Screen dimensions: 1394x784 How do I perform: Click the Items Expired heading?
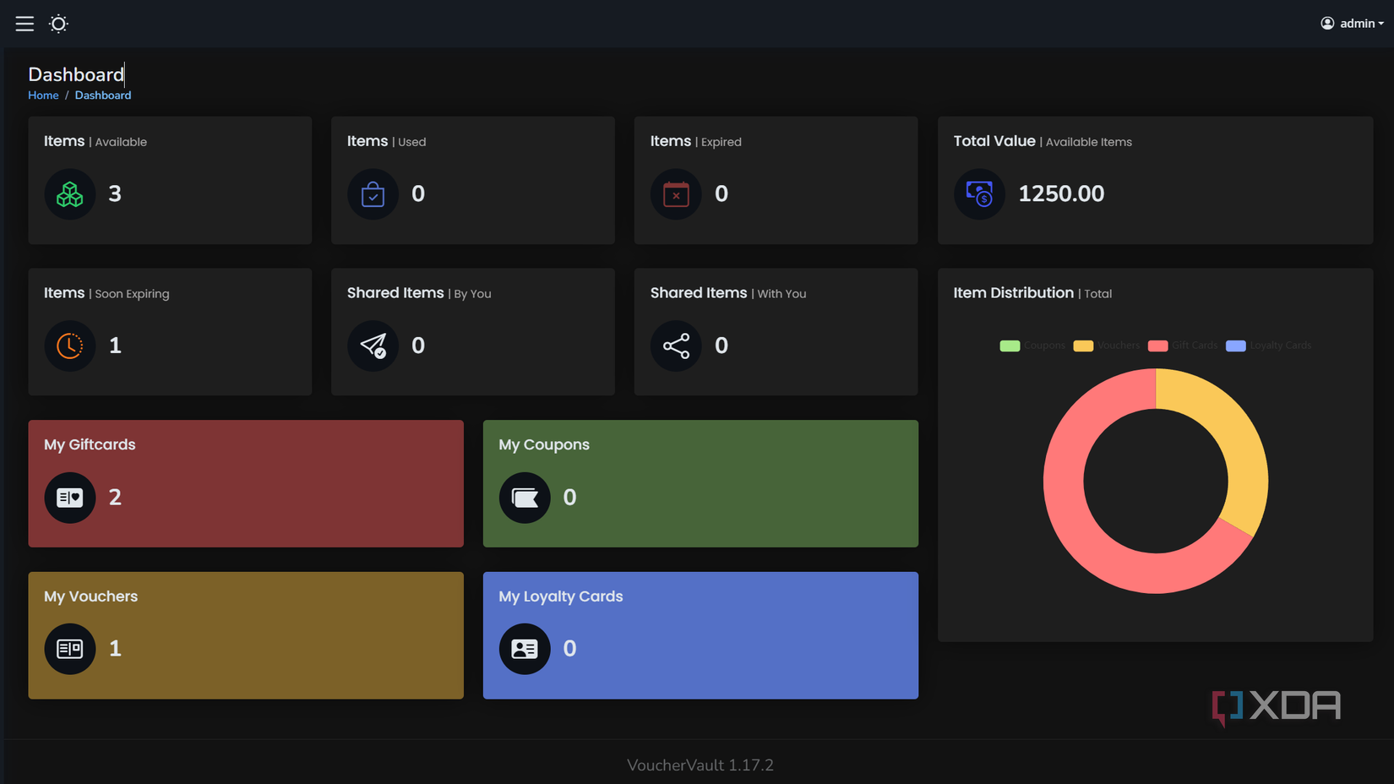696,141
